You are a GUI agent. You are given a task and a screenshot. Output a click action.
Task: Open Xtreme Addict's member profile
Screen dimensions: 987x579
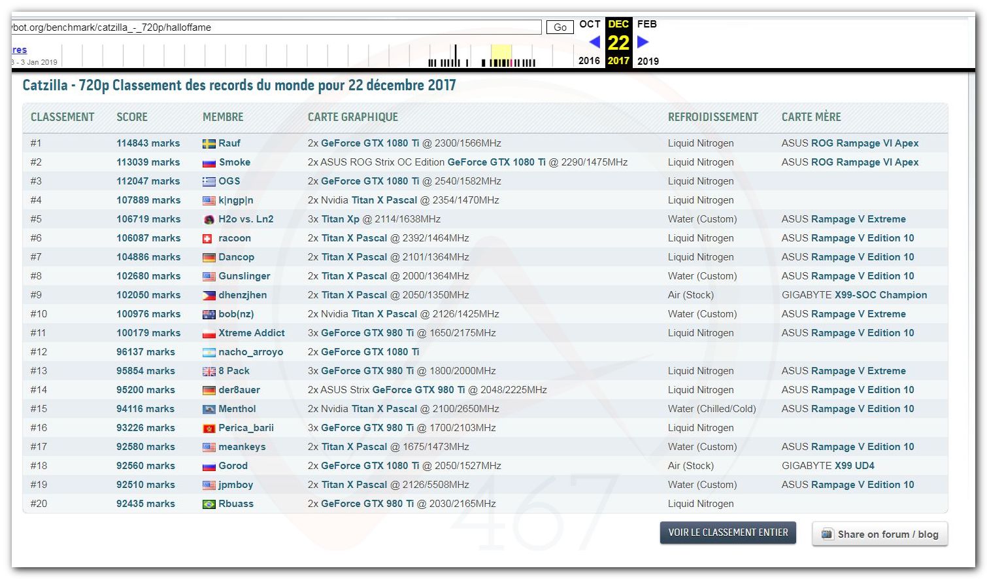(x=252, y=333)
